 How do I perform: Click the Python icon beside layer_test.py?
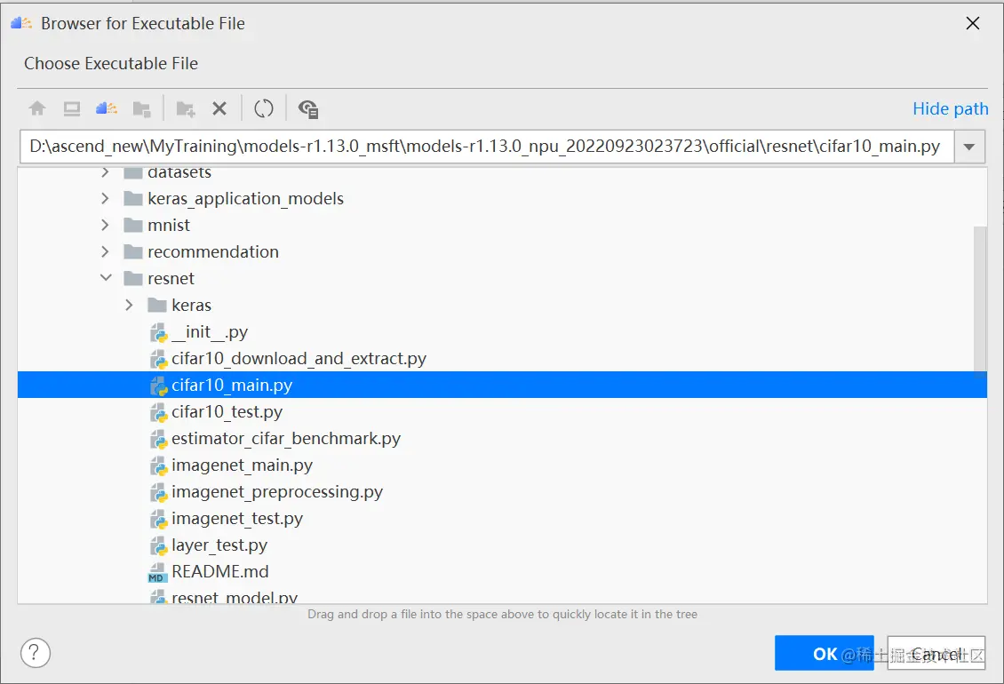pos(158,546)
